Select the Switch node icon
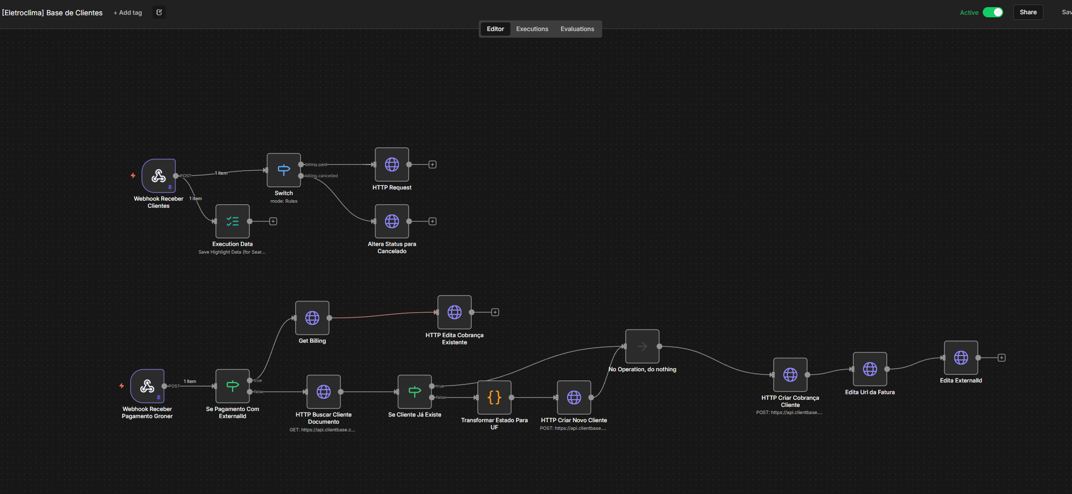This screenshot has width=1072, height=494. tap(284, 170)
